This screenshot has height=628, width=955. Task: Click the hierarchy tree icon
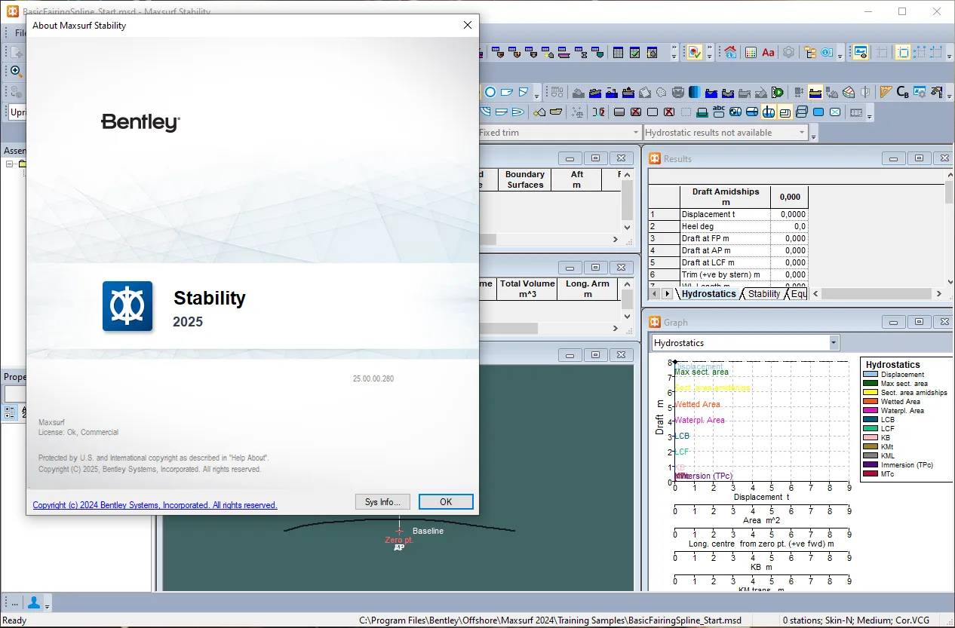(x=810, y=53)
